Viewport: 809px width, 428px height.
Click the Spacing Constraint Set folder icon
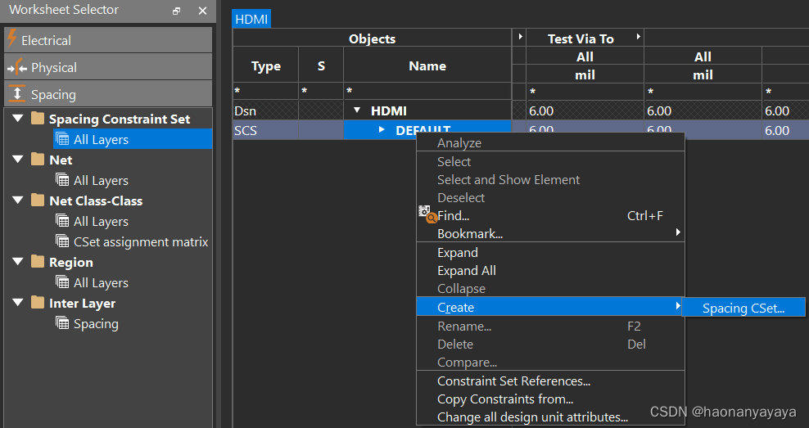coord(37,118)
